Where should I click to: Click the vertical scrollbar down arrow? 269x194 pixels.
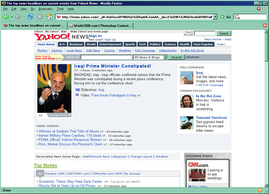click(266, 185)
